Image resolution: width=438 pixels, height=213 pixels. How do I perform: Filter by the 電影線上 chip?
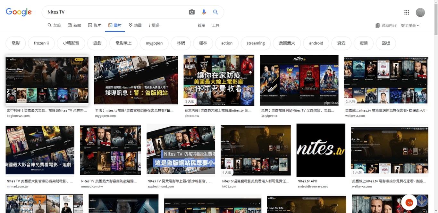click(123, 43)
